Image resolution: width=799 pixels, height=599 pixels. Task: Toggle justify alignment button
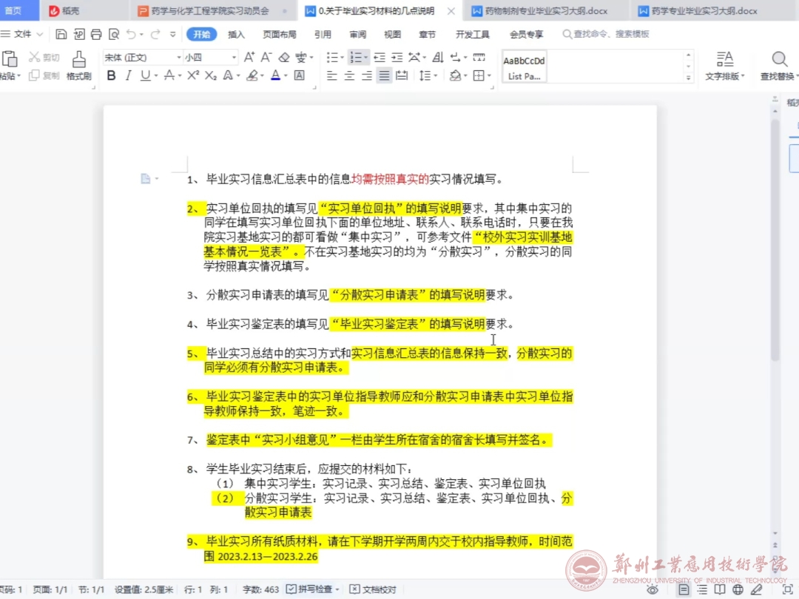(384, 75)
